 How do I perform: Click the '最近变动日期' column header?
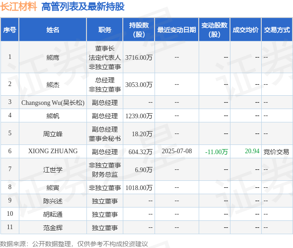(x=177, y=30)
